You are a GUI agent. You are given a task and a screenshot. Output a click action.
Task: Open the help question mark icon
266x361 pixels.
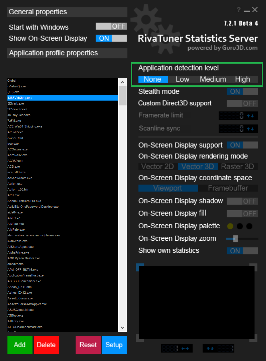coord(238,10)
